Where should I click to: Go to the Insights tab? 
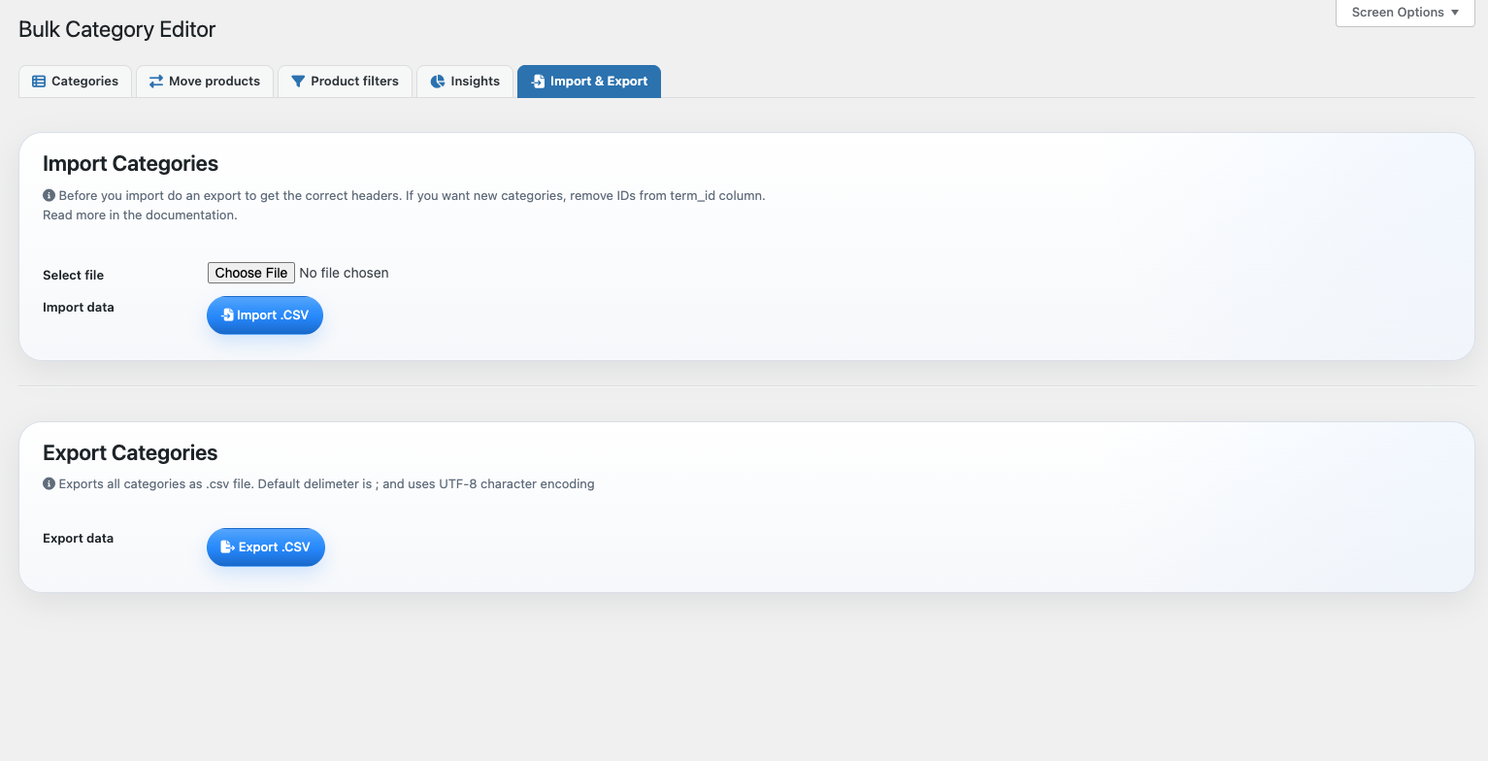pyautogui.click(x=465, y=82)
